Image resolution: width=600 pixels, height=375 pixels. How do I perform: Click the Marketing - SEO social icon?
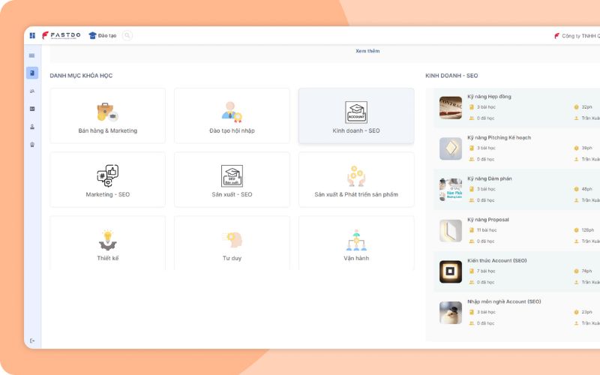(107, 175)
